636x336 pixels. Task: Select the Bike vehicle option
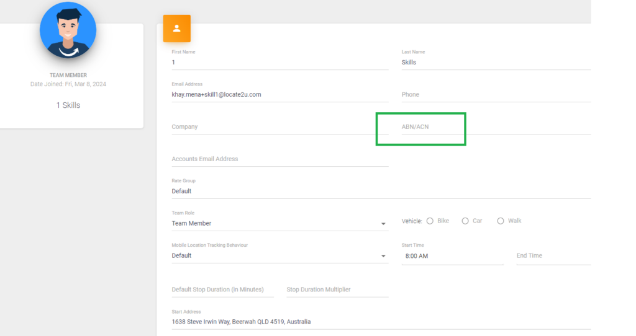click(x=430, y=221)
